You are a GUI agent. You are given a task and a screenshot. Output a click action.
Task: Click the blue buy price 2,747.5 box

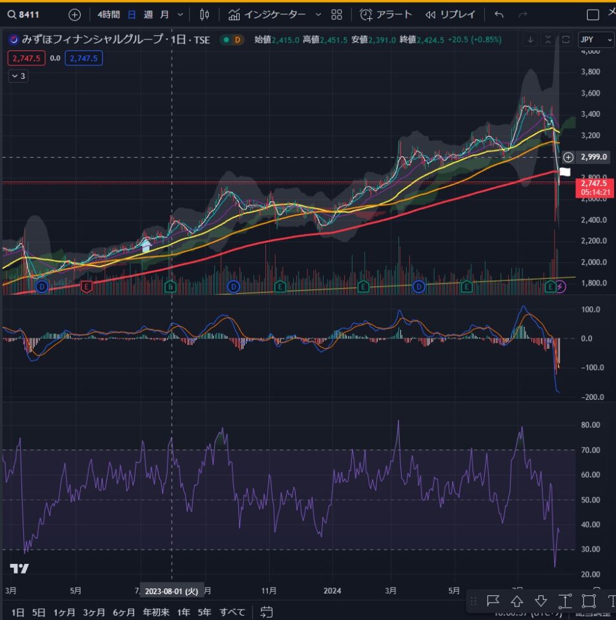click(83, 58)
